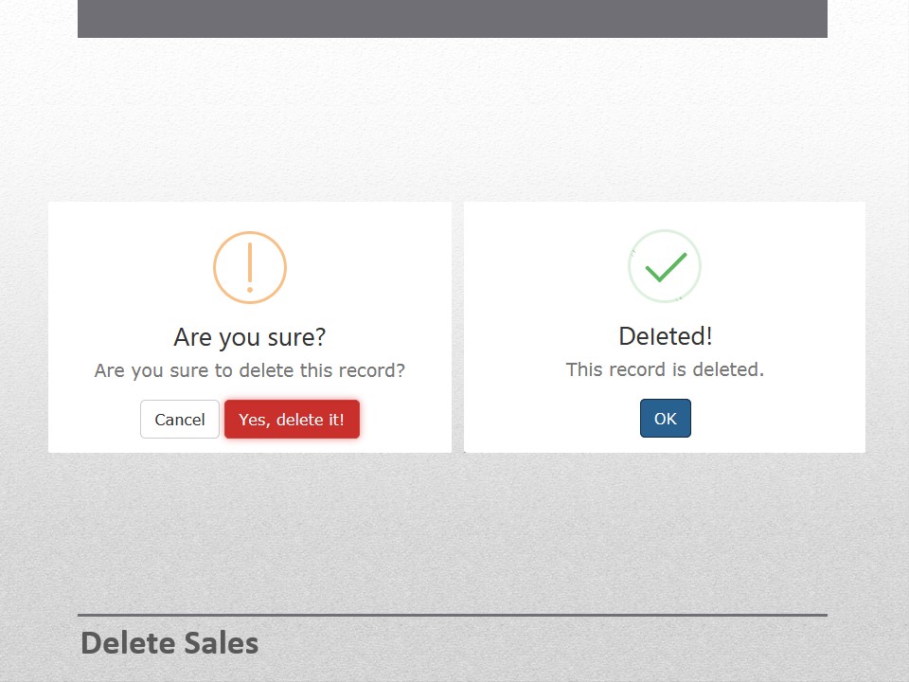Click the red 'Yes, delete it!' button

(x=292, y=419)
